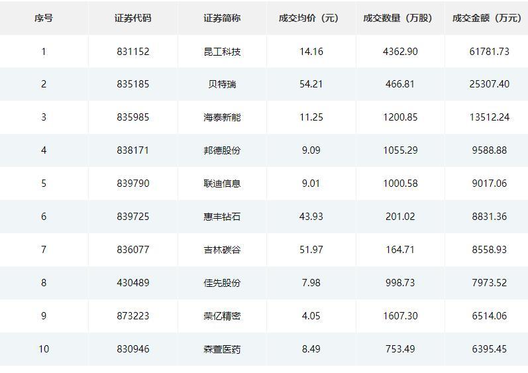Click average price 54.21
This screenshot has height=373, width=528.
311,84
